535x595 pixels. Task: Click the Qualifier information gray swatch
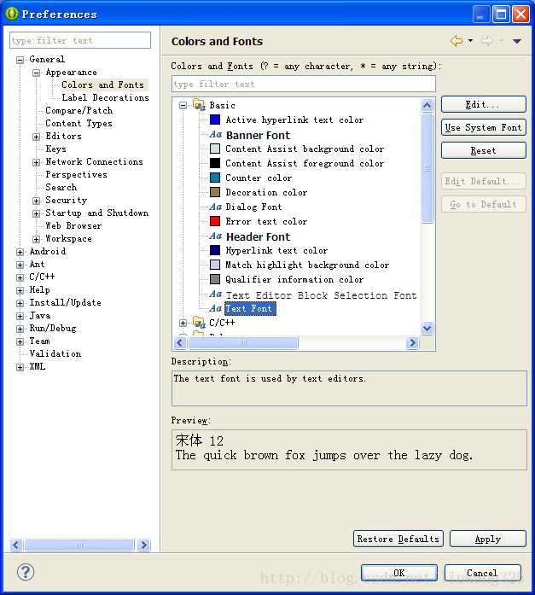(215, 279)
